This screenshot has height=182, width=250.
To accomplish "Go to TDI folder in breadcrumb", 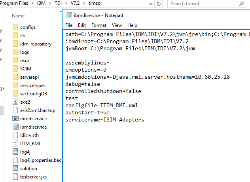I will [58, 3].
